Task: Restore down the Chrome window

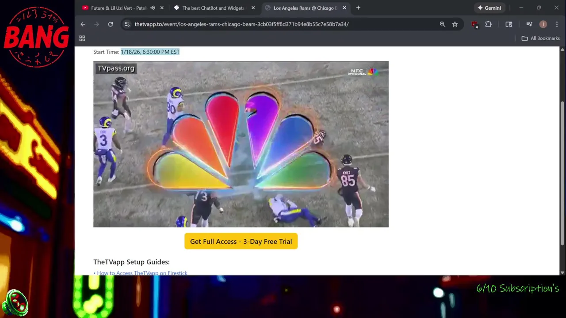Action: click(x=539, y=8)
